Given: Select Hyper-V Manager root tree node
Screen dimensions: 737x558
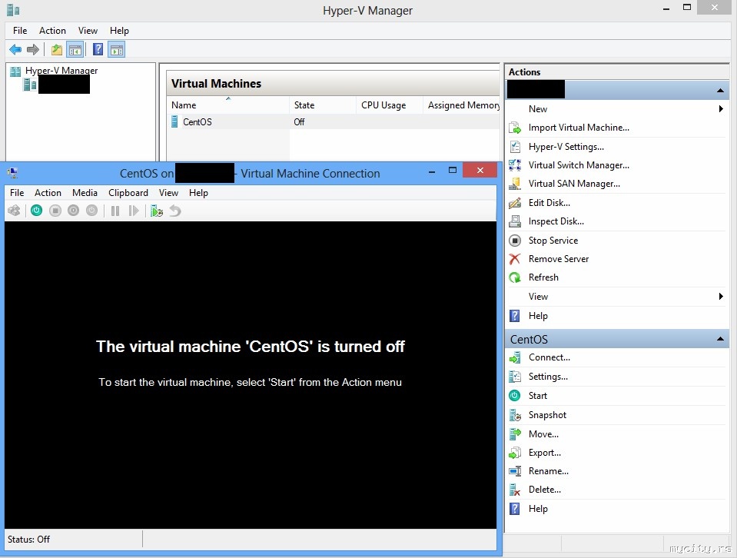Looking at the screenshot, I should pyautogui.click(x=61, y=71).
